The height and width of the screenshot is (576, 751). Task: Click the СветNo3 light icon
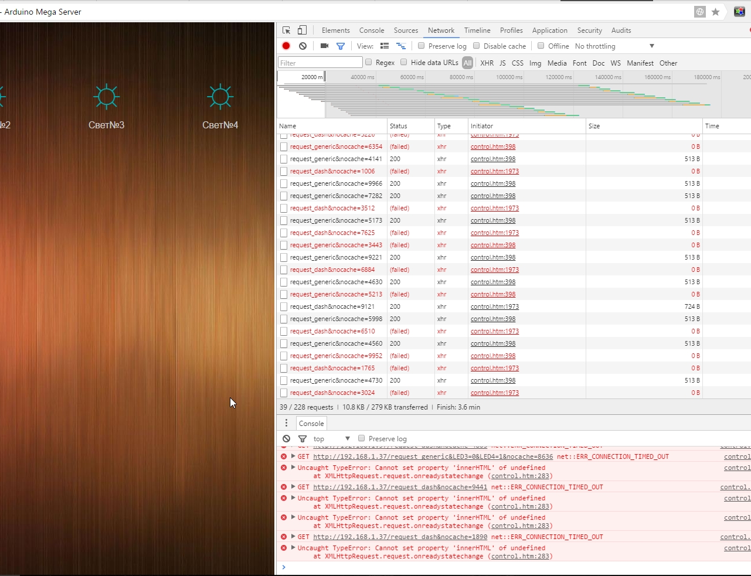tap(106, 97)
